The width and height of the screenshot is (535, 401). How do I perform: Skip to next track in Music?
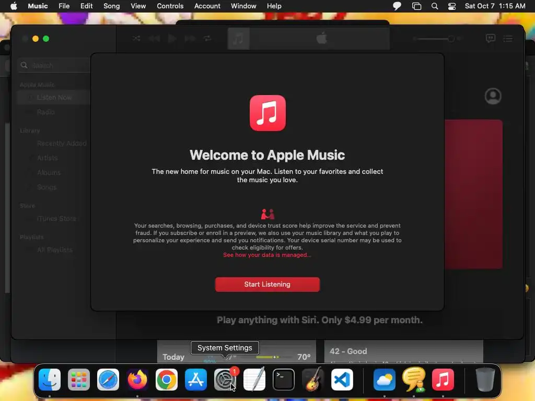click(x=190, y=39)
